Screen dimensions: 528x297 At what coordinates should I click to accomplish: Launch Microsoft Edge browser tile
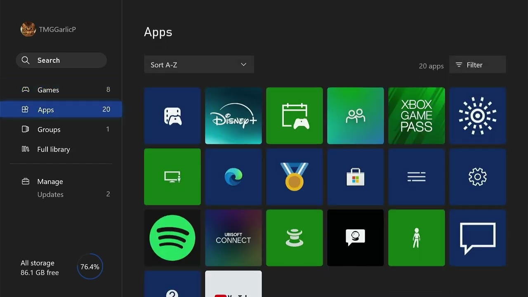coord(233,177)
